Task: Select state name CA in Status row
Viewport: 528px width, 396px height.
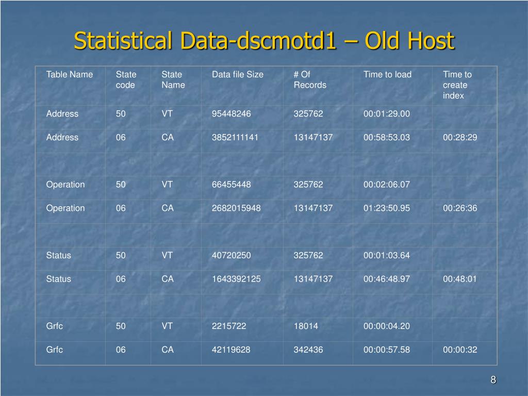Action: 168,279
